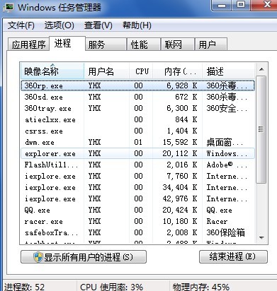277x291 pixels.
Task: Switch to the 联网 tab
Action: [177, 44]
